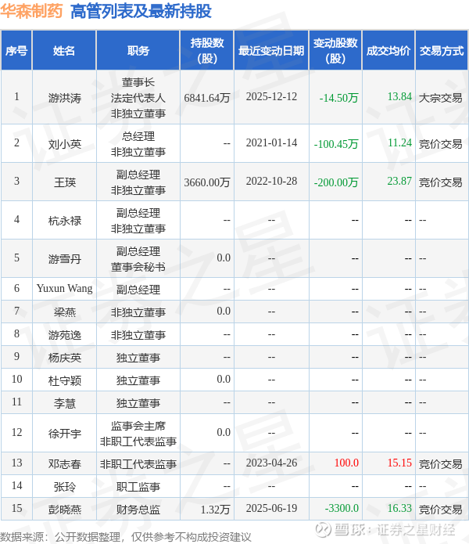Image resolution: width=469 pixels, height=544 pixels.
Task: Click the average price 11.24
Action: coord(399,142)
